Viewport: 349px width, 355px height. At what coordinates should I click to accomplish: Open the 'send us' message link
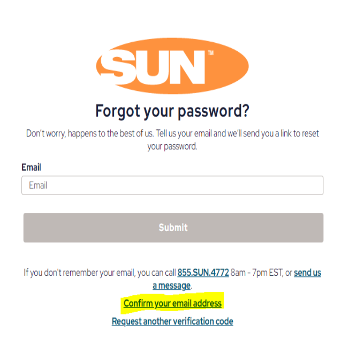307,273
